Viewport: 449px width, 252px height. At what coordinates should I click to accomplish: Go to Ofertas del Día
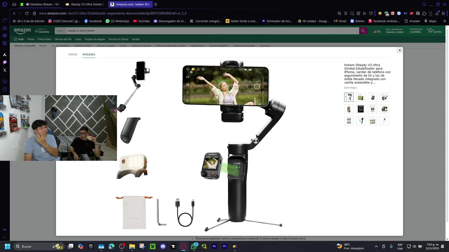(63, 39)
